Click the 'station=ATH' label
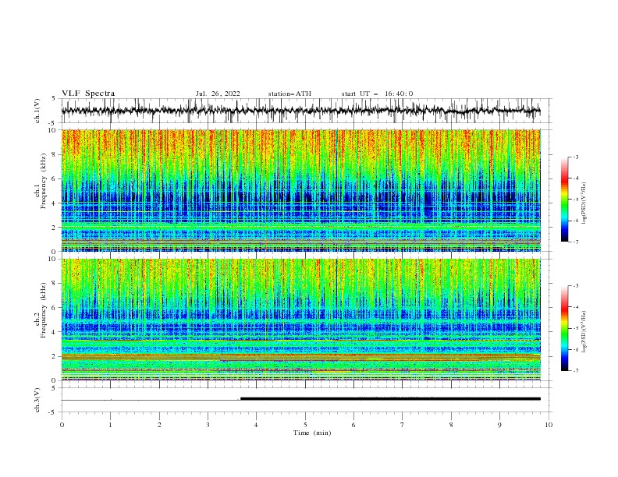This screenshot has height=477, width=618. coord(289,94)
